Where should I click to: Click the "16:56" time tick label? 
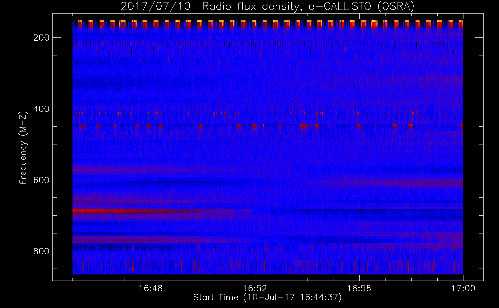point(359,289)
